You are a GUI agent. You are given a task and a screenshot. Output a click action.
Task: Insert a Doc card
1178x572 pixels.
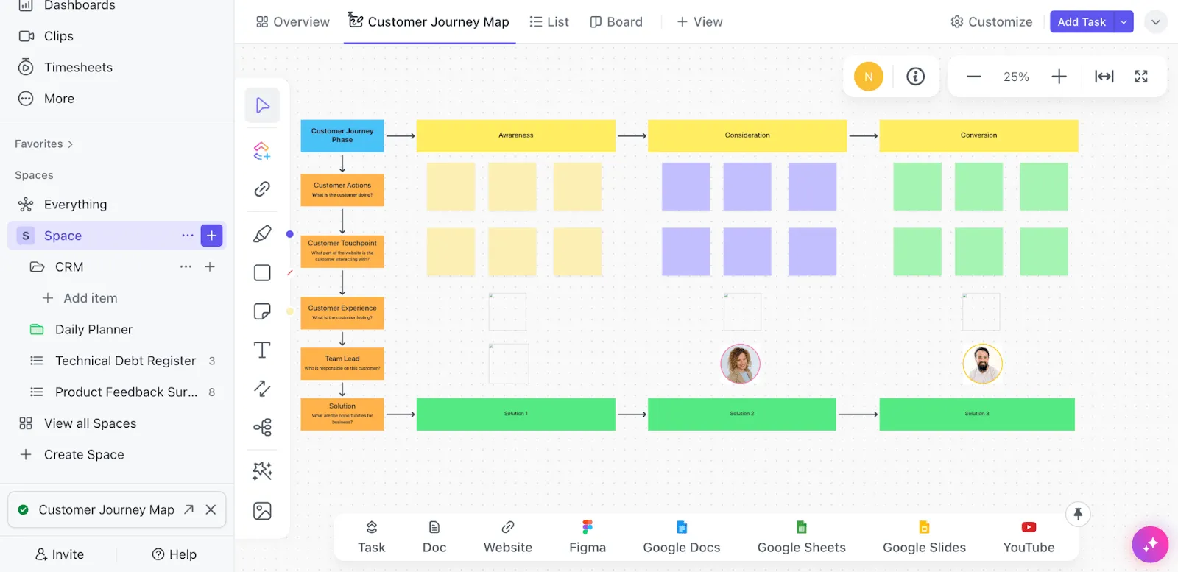click(434, 537)
